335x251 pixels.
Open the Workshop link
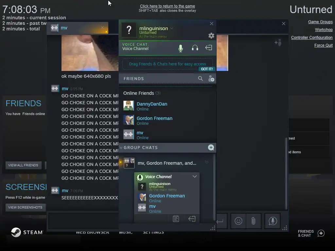tap(324, 30)
